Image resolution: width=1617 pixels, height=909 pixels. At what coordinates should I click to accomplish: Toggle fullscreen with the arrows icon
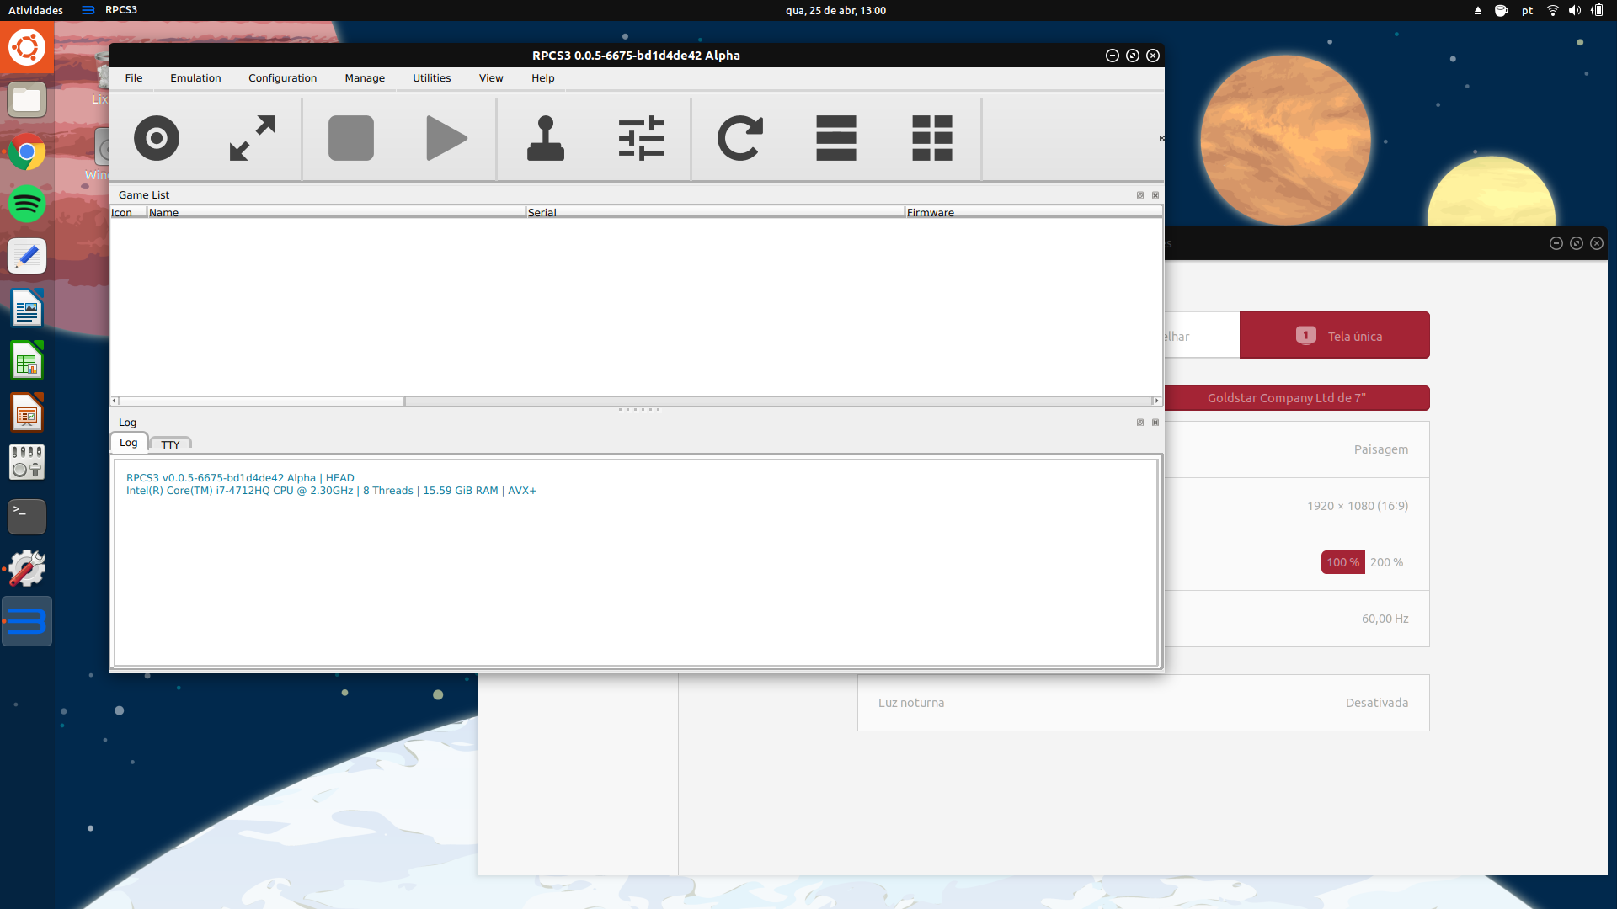click(x=253, y=138)
